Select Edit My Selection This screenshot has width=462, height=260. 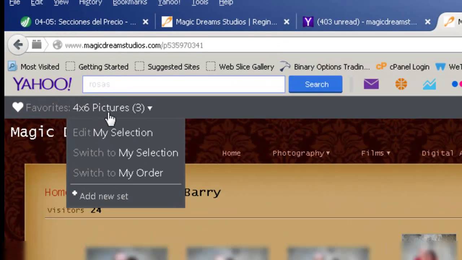[113, 133]
